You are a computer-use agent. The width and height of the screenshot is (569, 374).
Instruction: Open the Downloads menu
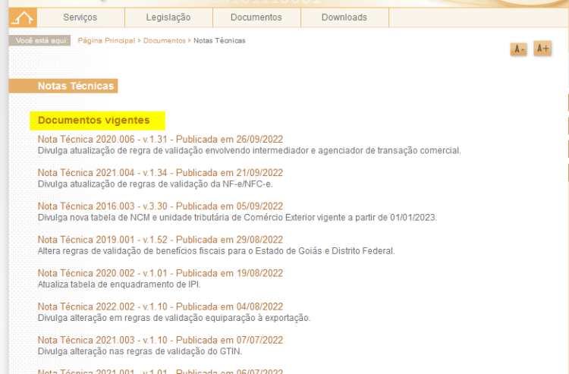344,17
